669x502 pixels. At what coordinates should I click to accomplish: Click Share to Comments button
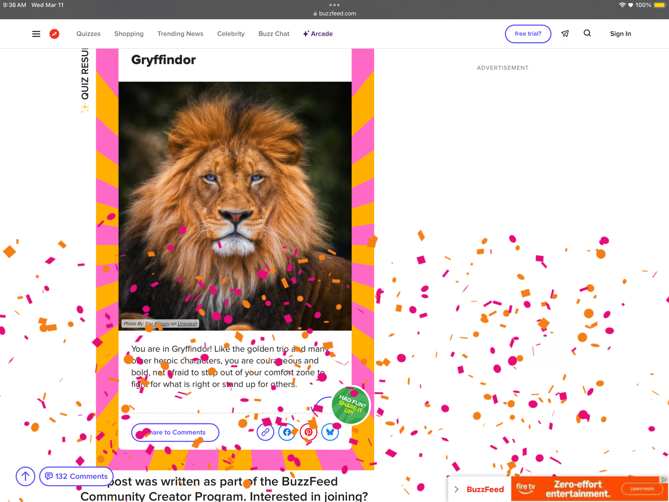tap(175, 432)
